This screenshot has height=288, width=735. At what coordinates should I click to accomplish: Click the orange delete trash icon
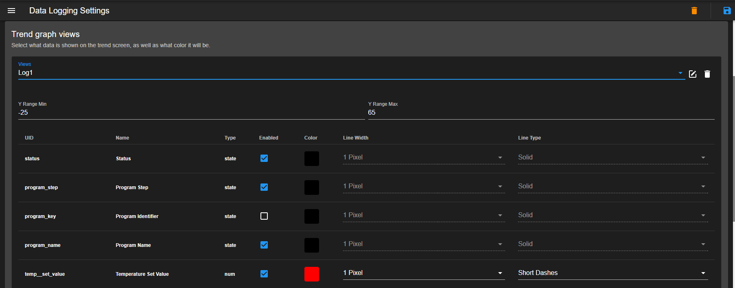tap(694, 11)
